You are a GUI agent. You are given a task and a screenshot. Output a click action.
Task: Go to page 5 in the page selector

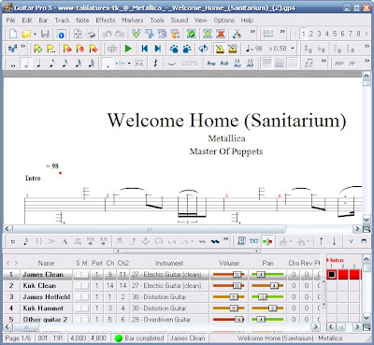point(335,34)
